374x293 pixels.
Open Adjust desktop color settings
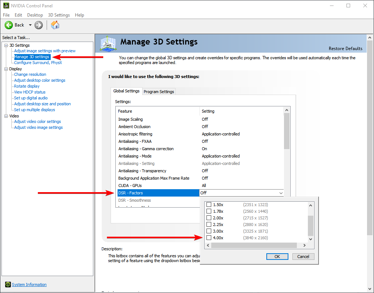[x=40, y=80]
